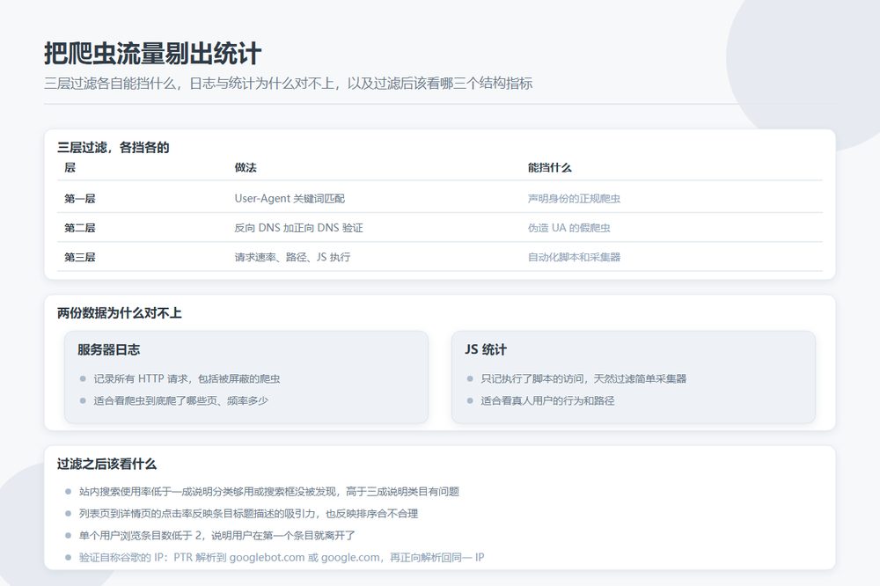Image resolution: width=880 pixels, height=586 pixels.
Task: Select the heading 过滤之后该看什么
Action: click(106, 465)
